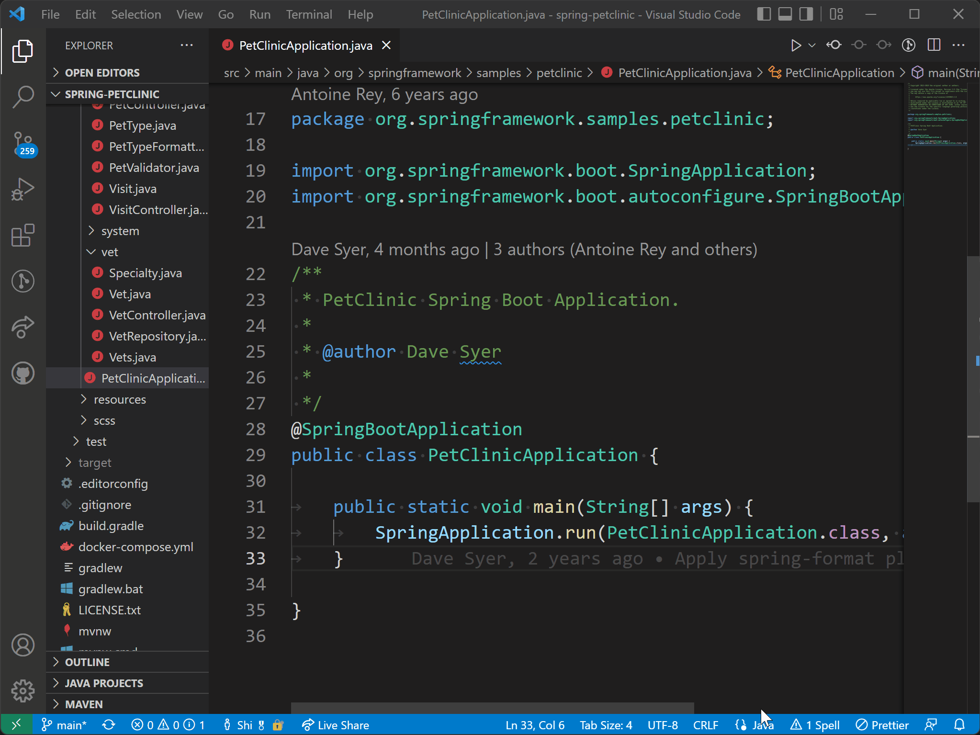
Task: Open the Terminal menu
Action: (309, 14)
